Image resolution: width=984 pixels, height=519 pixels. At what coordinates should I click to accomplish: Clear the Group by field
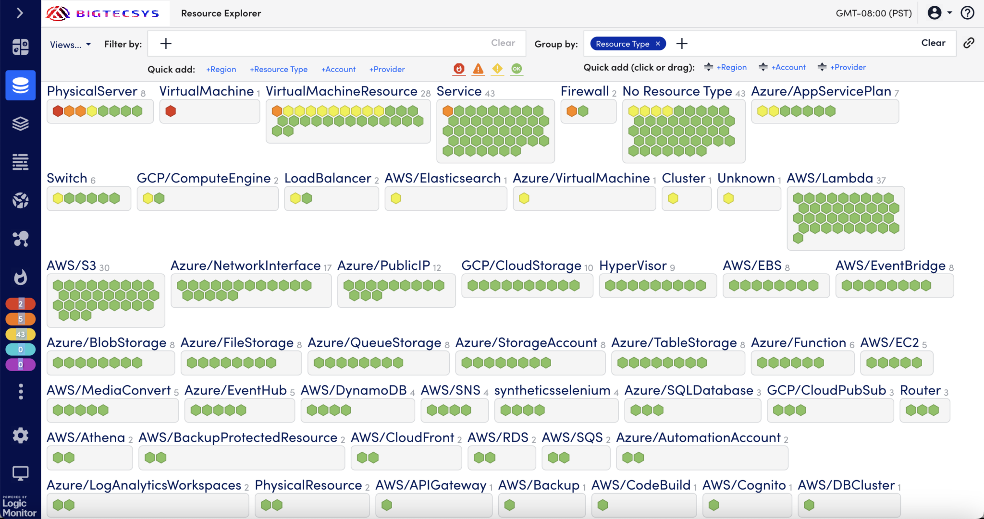(x=933, y=43)
